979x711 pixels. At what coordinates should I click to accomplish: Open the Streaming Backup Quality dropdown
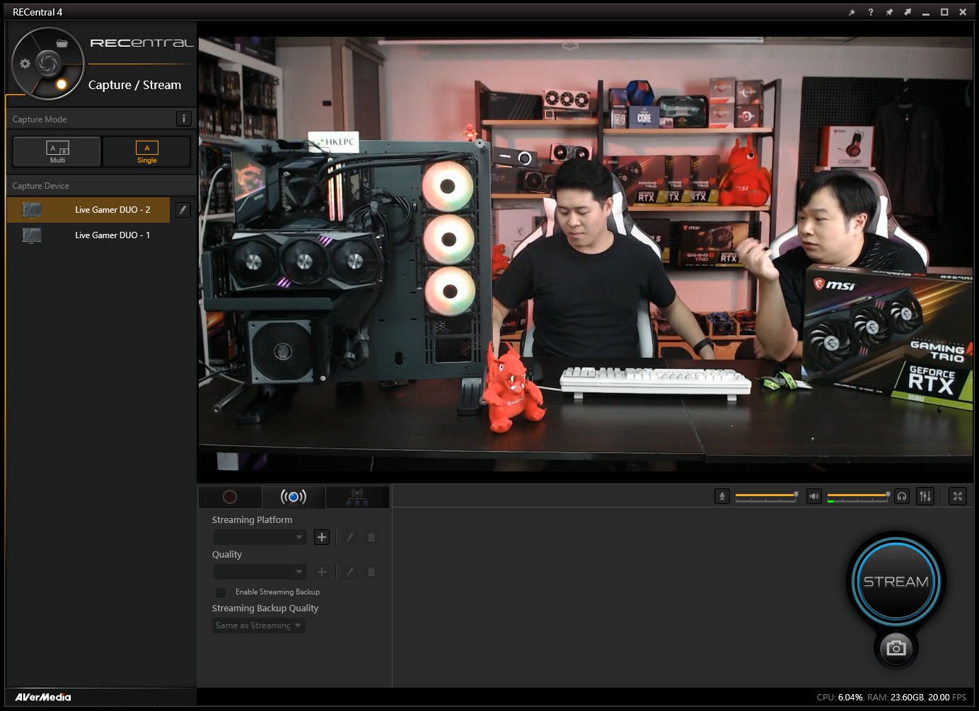click(260, 625)
